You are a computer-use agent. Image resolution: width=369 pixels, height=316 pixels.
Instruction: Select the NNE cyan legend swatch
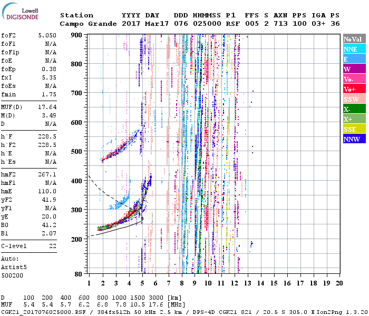coord(354,48)
